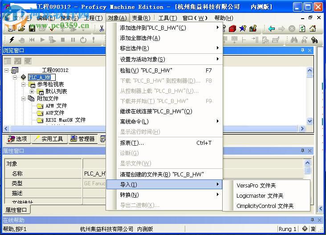Close the 浏览窗口 panel
326x235 pixels.
click(310, 50)
